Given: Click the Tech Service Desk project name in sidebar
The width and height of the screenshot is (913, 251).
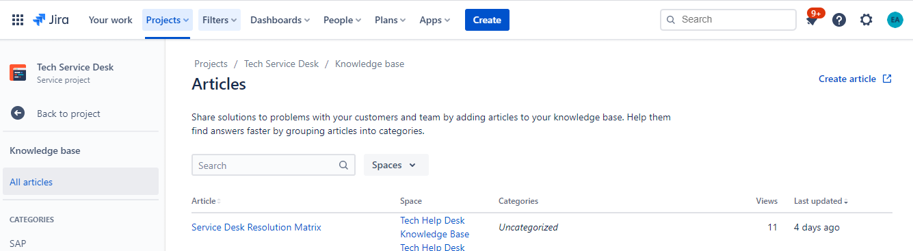Looking at the screenshot, I should pos(75,67).
